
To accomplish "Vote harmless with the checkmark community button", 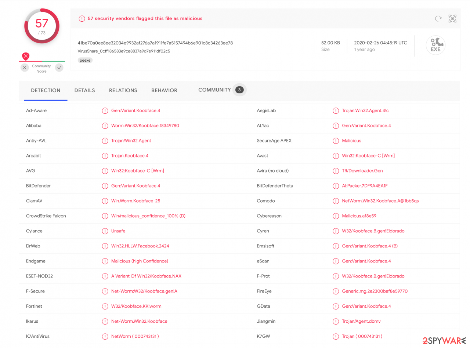I will pyautogui.click(x=59, y=68).
